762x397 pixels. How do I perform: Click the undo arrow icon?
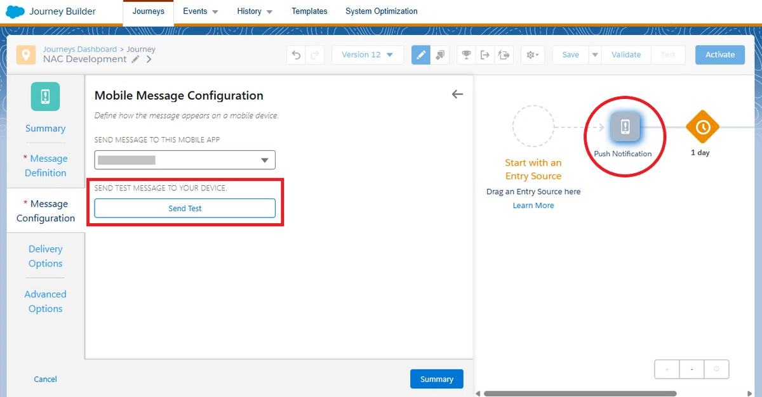(x=296, y=55)
